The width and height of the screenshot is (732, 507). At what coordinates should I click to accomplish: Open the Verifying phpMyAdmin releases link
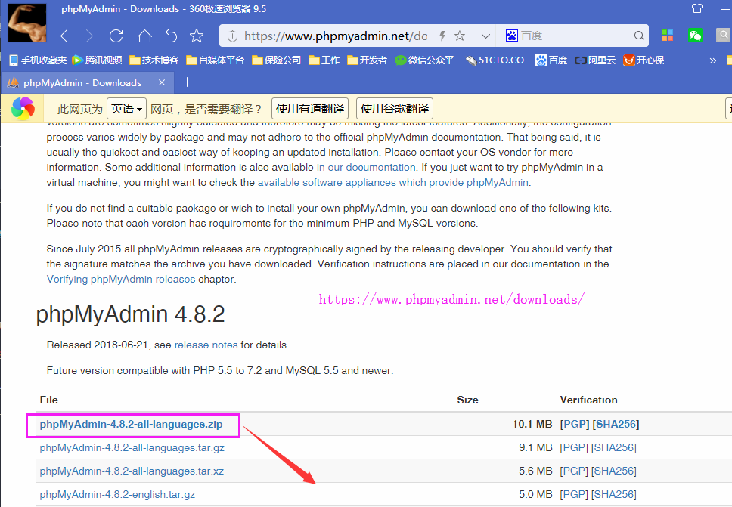pyautogui.click(x=121, y=279)
